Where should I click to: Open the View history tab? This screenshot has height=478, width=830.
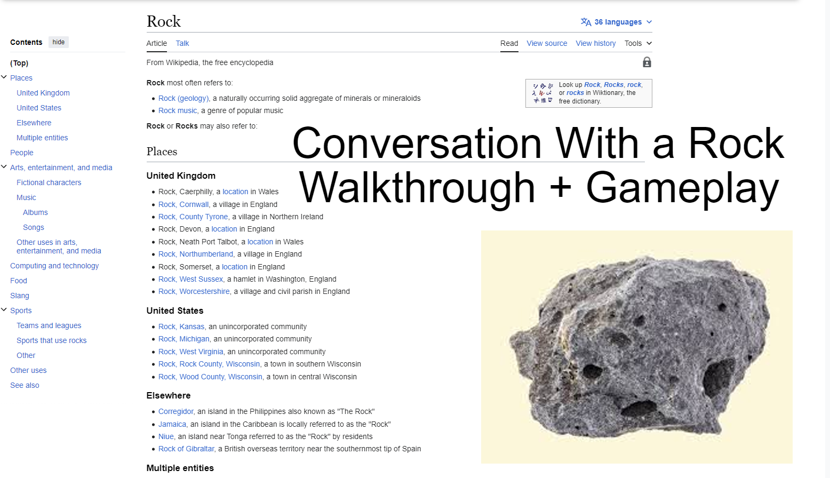click(x=596, y=43)
